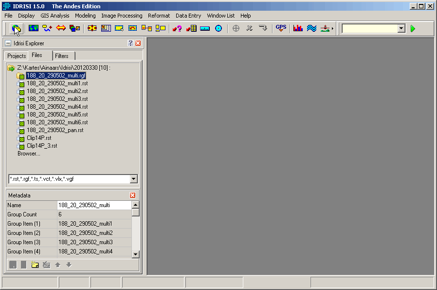Image resolution: width=437 pixels, height=290 pixels.
Task: Expand the small arrow beside airplane icon
Action: (332, 28)
